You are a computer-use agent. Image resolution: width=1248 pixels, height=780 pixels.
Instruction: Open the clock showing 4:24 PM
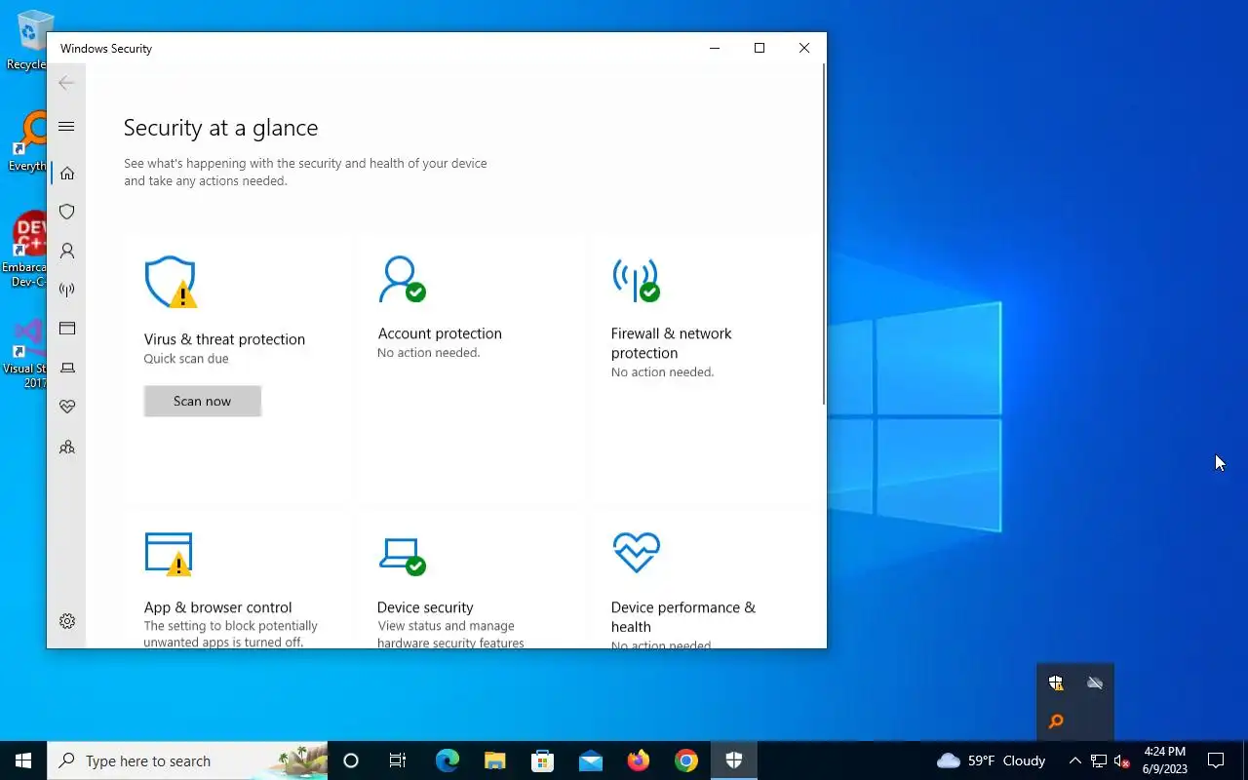tap(1165, 760)
